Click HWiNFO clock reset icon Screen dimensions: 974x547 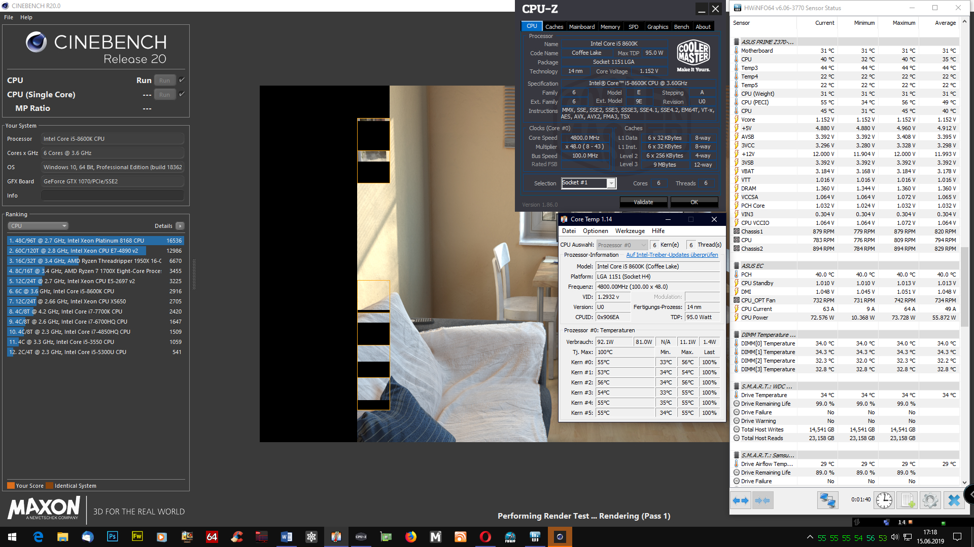[x=884, y=500]
